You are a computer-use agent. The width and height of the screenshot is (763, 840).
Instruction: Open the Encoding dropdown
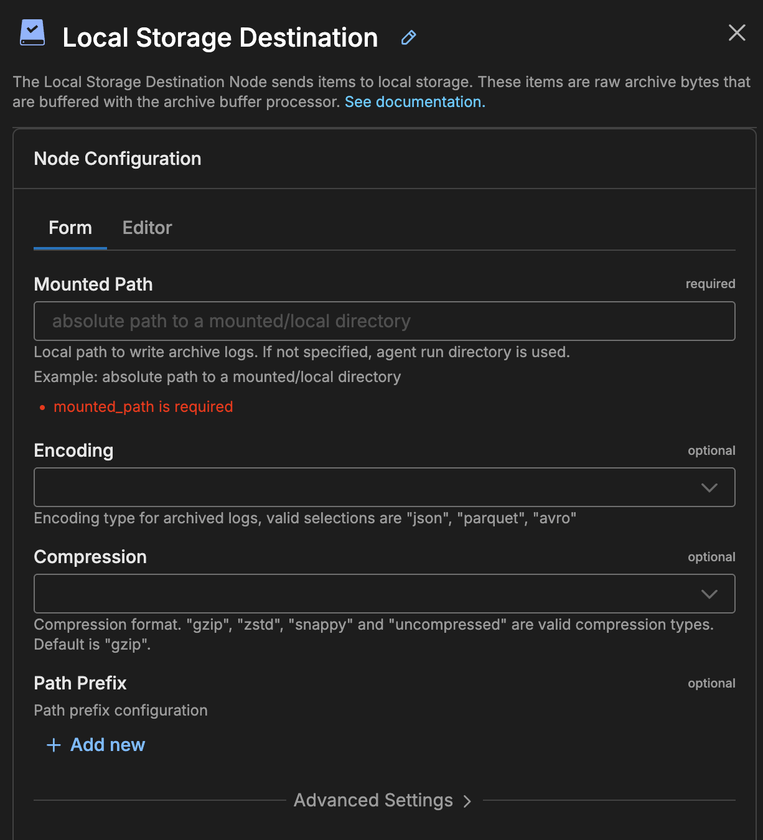[x=367, y=487]
